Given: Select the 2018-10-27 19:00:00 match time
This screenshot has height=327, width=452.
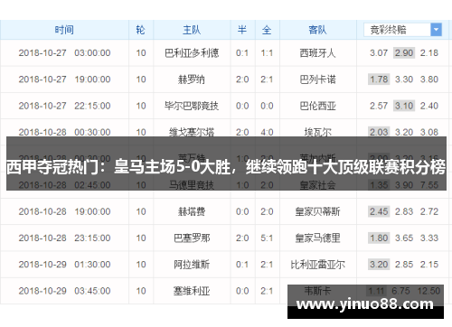Looking at the screenshot, I should pyautogui.click(x=64, y=79).
